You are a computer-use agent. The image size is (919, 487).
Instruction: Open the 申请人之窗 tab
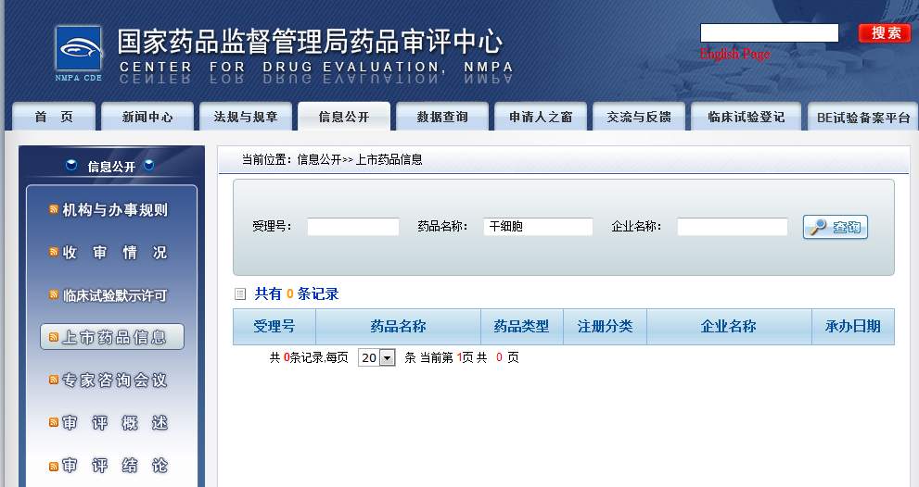coord(541,117)
